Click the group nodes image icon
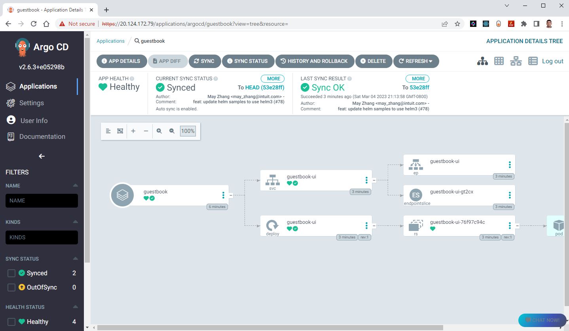Screen dimensions: 569x331 pos(120,131)
